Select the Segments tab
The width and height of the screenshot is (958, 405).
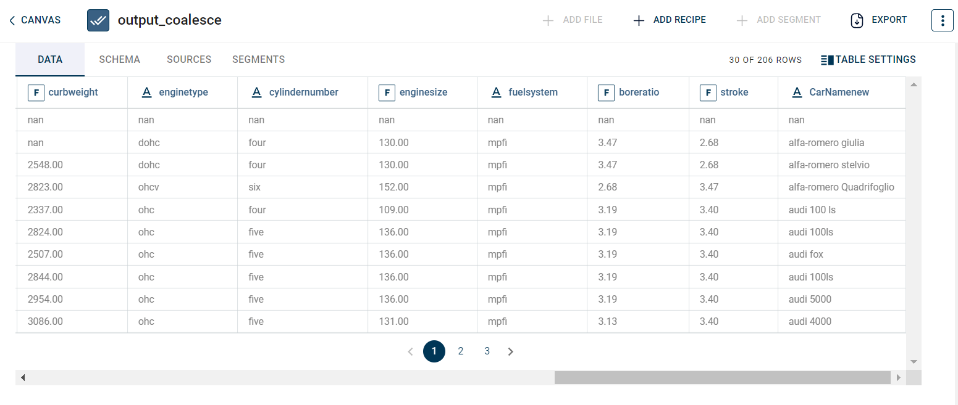258,60
